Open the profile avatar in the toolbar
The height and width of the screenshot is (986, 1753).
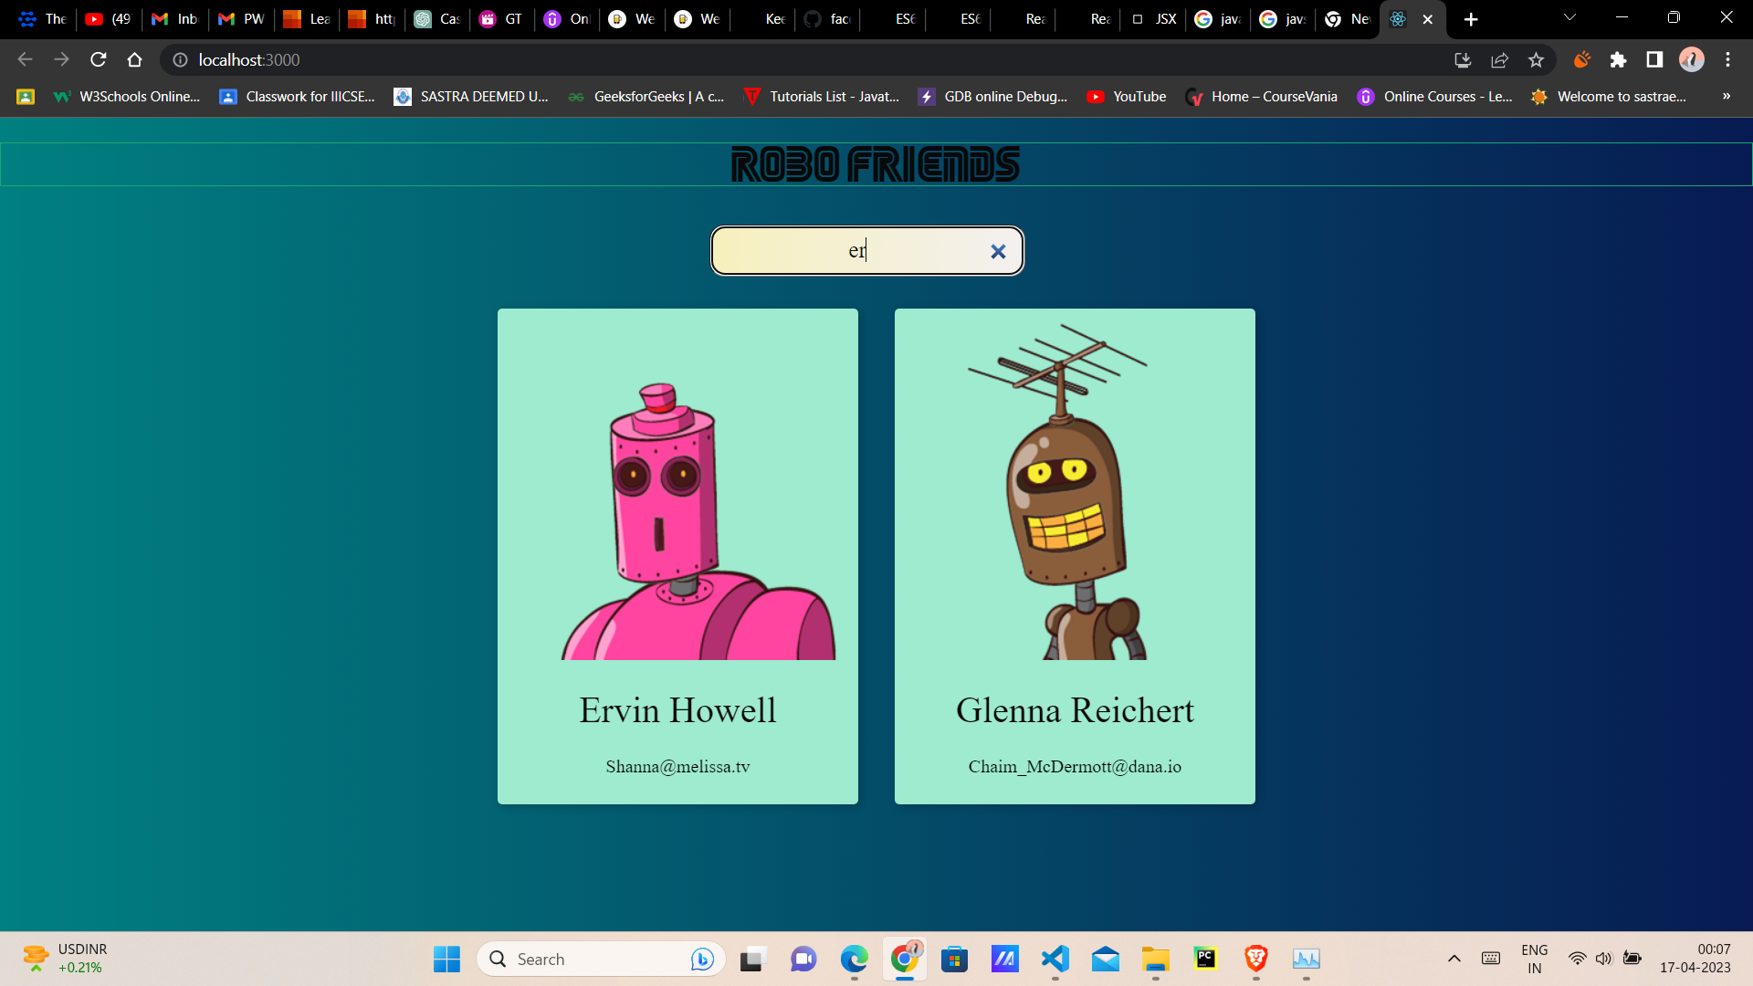pyautogui.click(x=1692, y=59)
